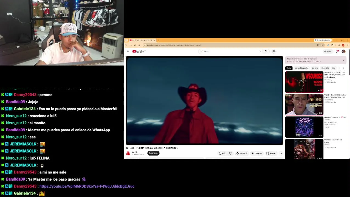The image size is (350, 197).
Task: Reload the YouTube page
Action: click(x=135, y=45)
